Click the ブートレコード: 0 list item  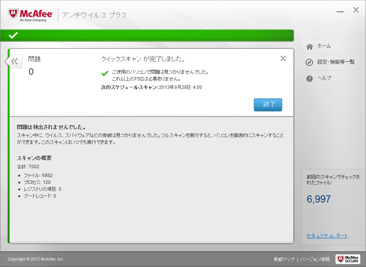coord(40,196)
